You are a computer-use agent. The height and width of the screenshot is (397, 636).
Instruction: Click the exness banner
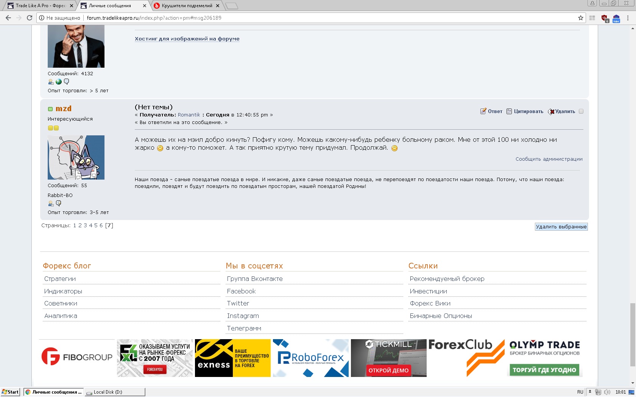tap(233, 358)
